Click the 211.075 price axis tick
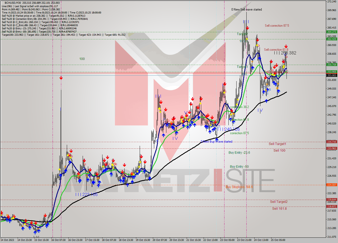Viewport: 338px width, 243px height. coord(332,237)
